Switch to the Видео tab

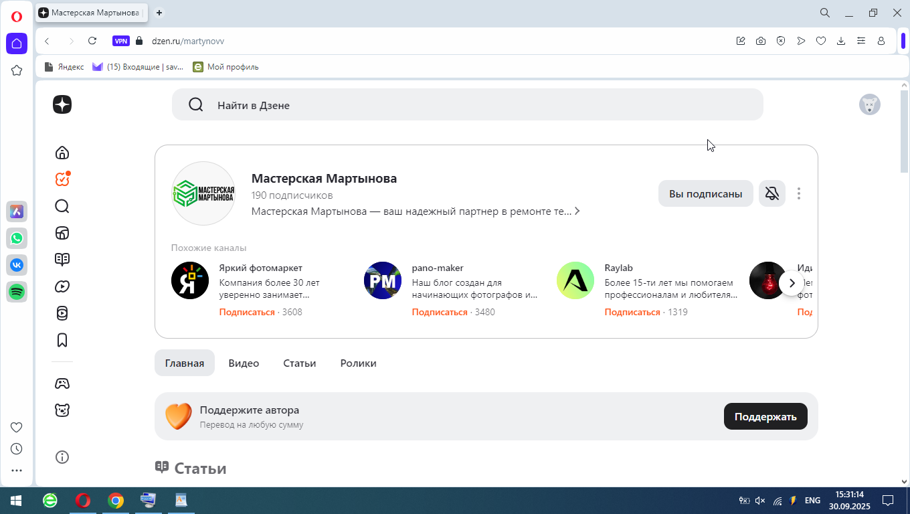(x=244, y=363)
